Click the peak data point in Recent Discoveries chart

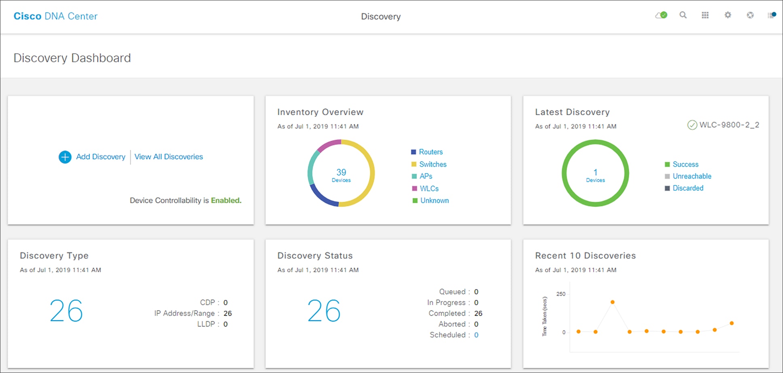pos(613,302)
